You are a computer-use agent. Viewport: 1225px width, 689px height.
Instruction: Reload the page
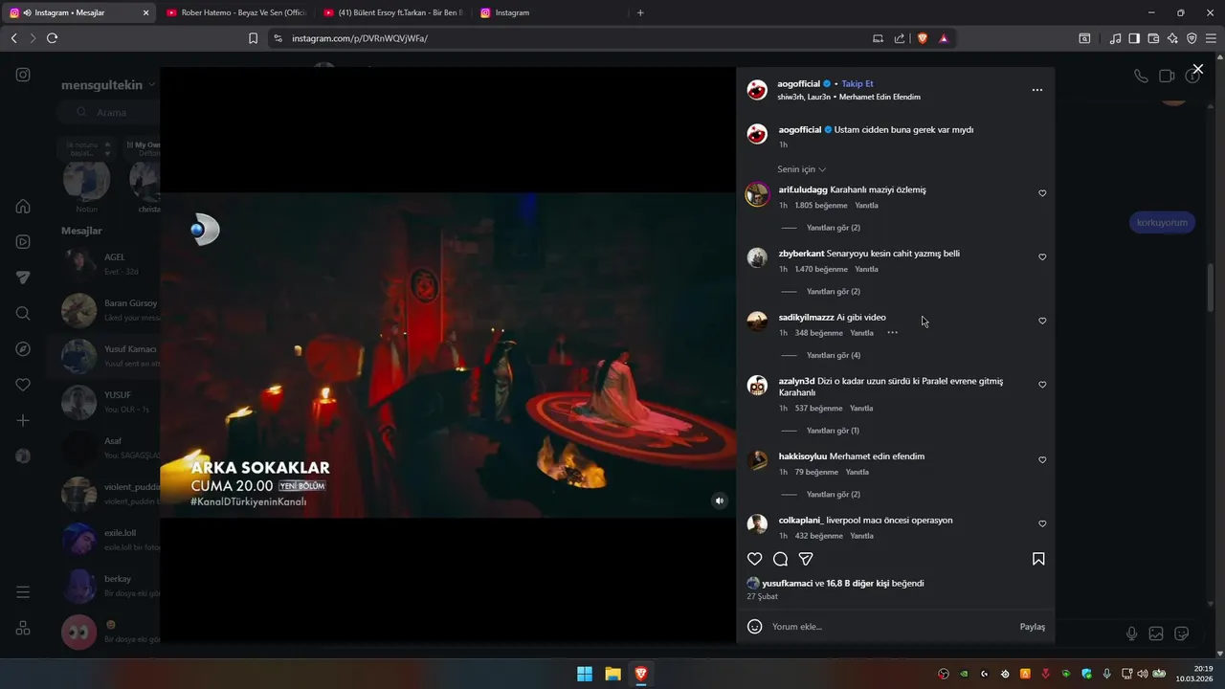point(52,38)
